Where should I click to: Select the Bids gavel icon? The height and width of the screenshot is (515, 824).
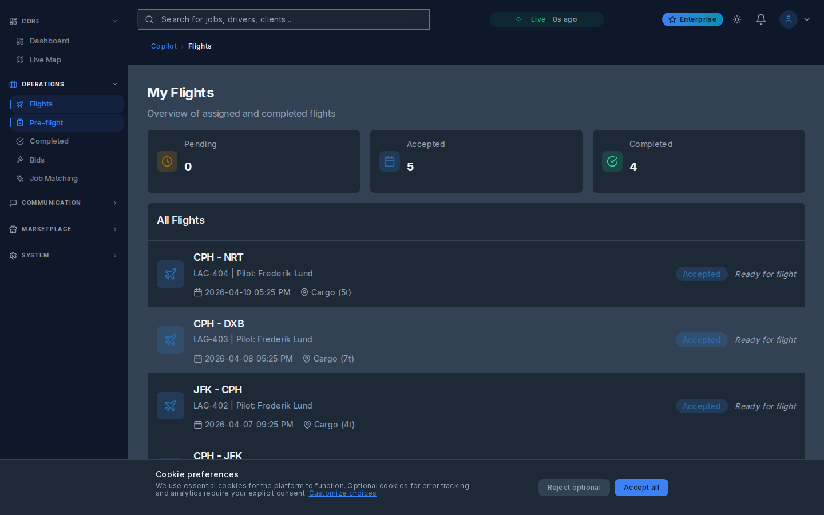[19, 160]
